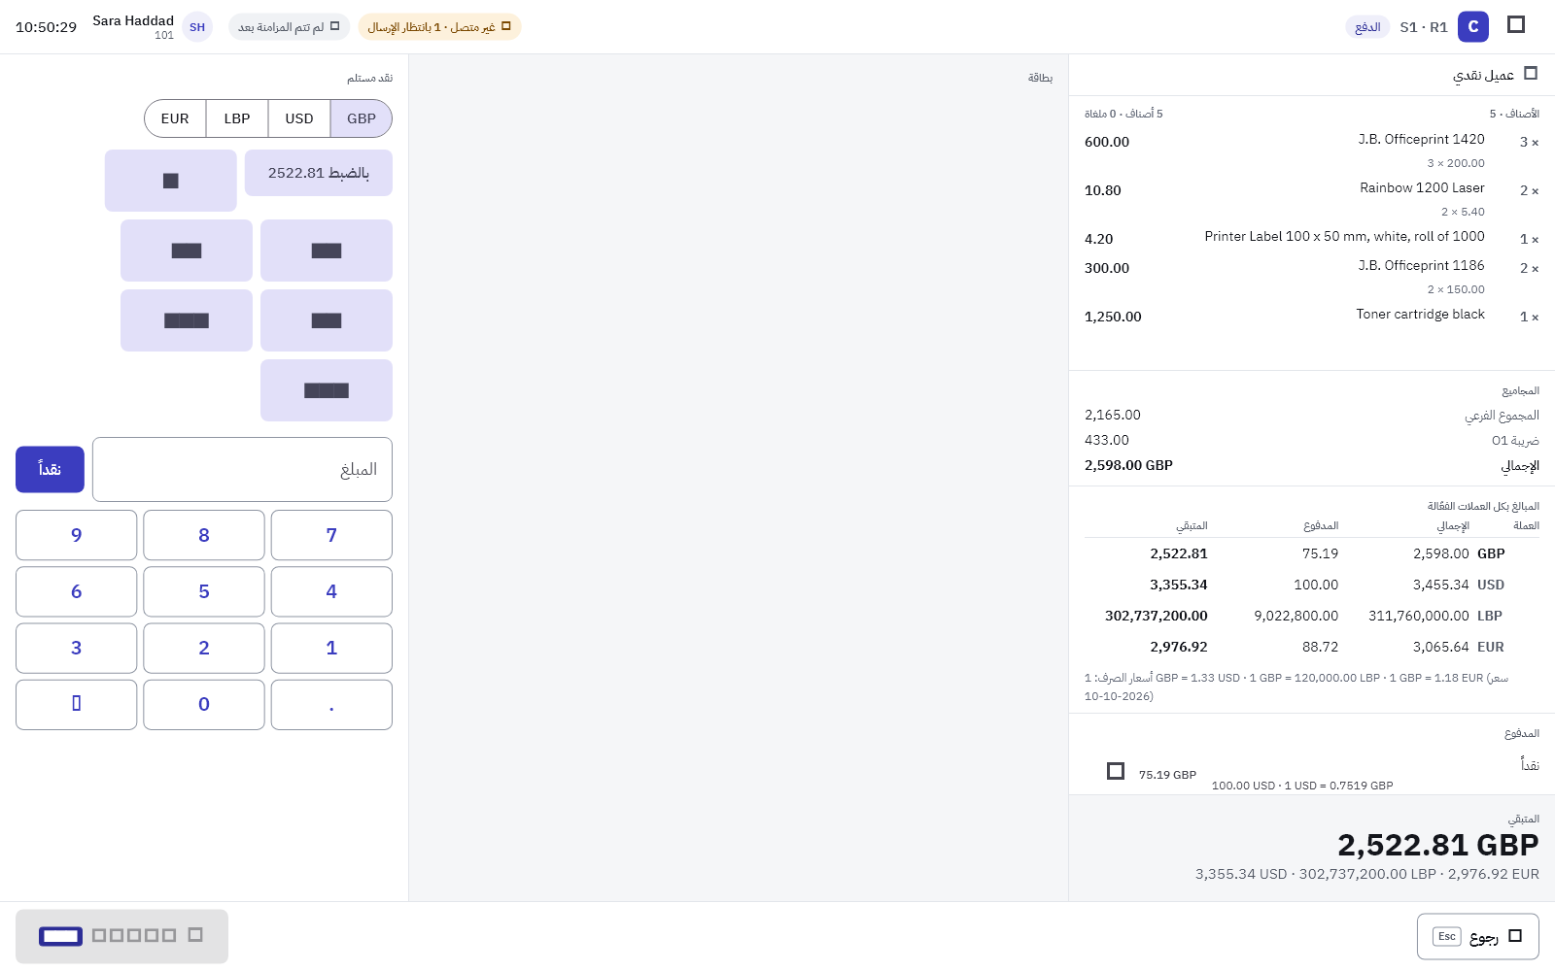Tap keypad digit 6

(77, 591)
